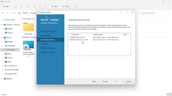Collapse the Windows Installer group
The width and height of the screenshot is (172, 96).
click(21, 37)
